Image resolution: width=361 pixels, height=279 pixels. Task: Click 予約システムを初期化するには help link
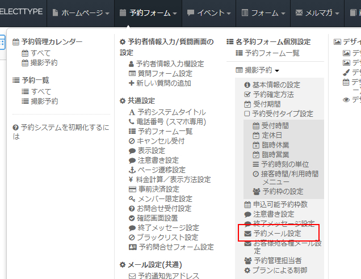coord(60,132)
